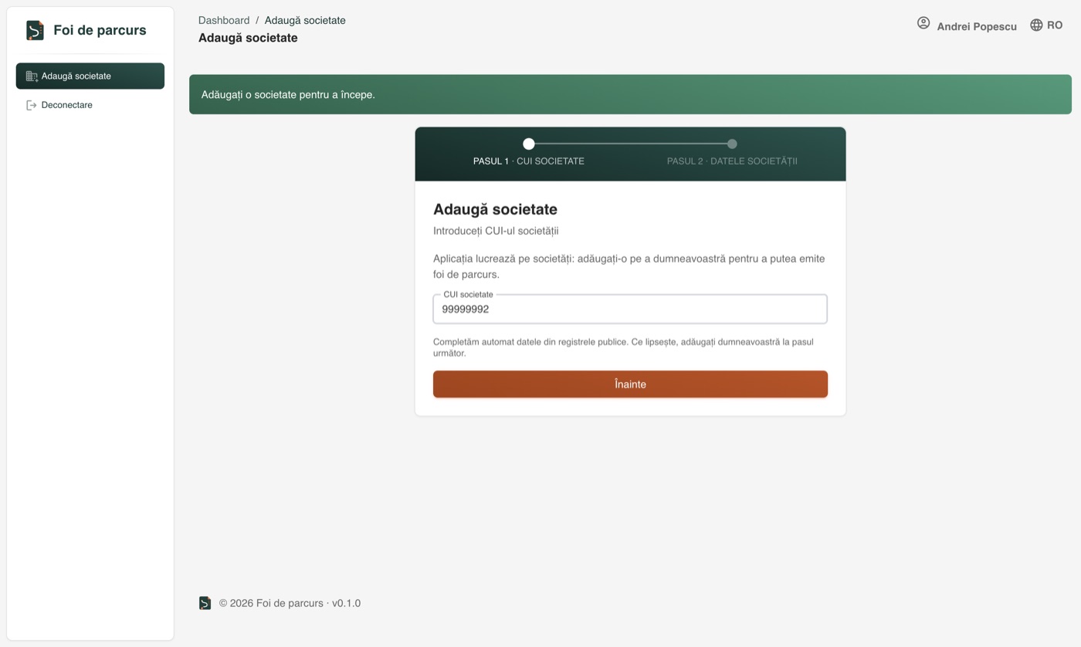Click the Înainte button
The image size is (1081, 647).
point(630,384)
